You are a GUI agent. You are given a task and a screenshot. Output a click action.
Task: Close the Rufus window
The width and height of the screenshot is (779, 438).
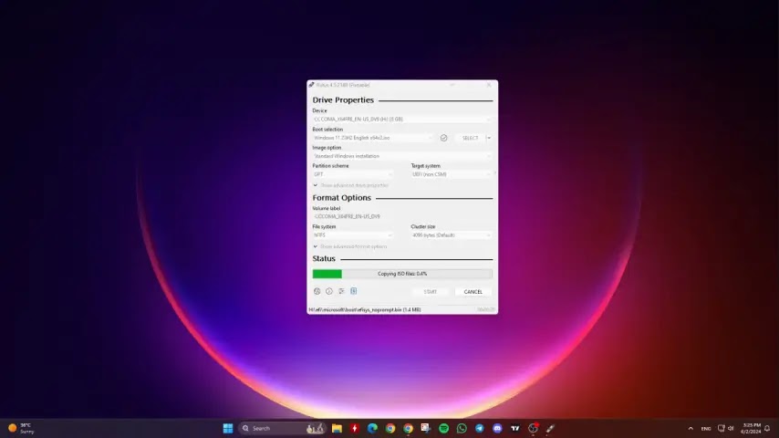point(489,85)
